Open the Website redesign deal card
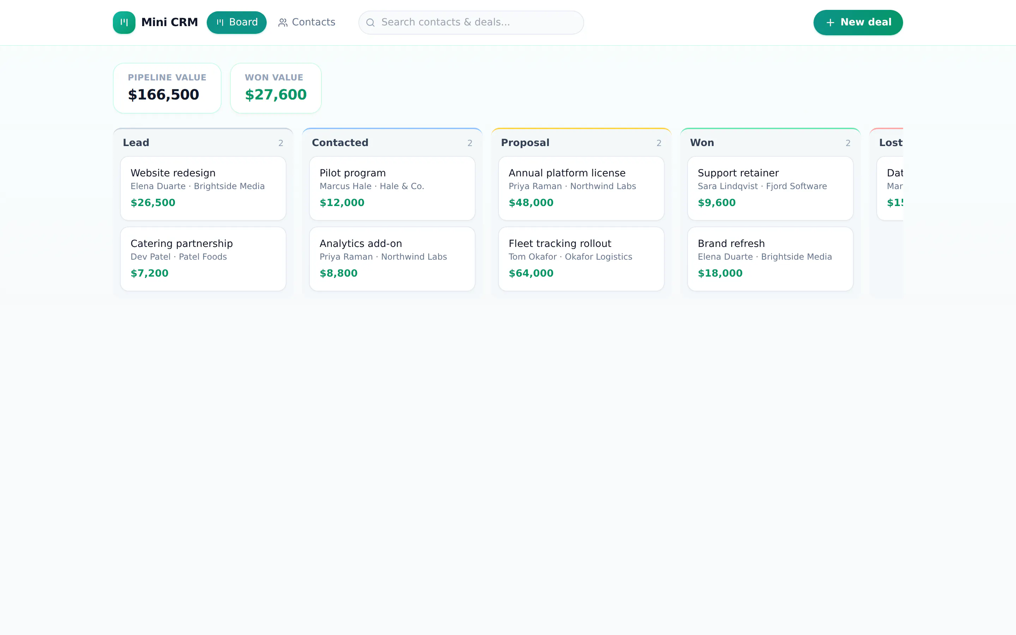1016x635 pixels. click(203, 189)
